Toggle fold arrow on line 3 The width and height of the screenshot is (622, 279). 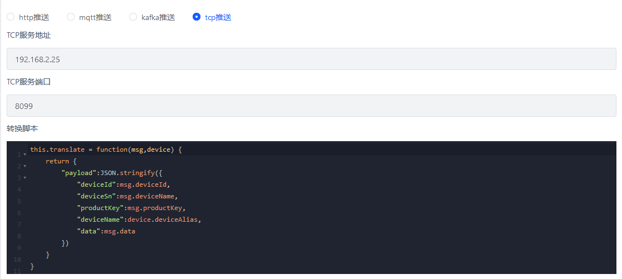click(x=25, y=178)
